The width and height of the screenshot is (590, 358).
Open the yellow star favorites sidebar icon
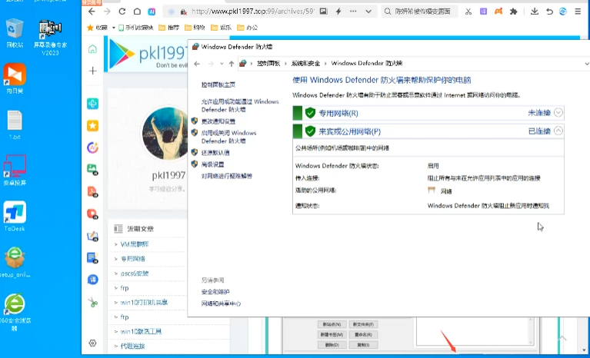[x=92, y=125]
